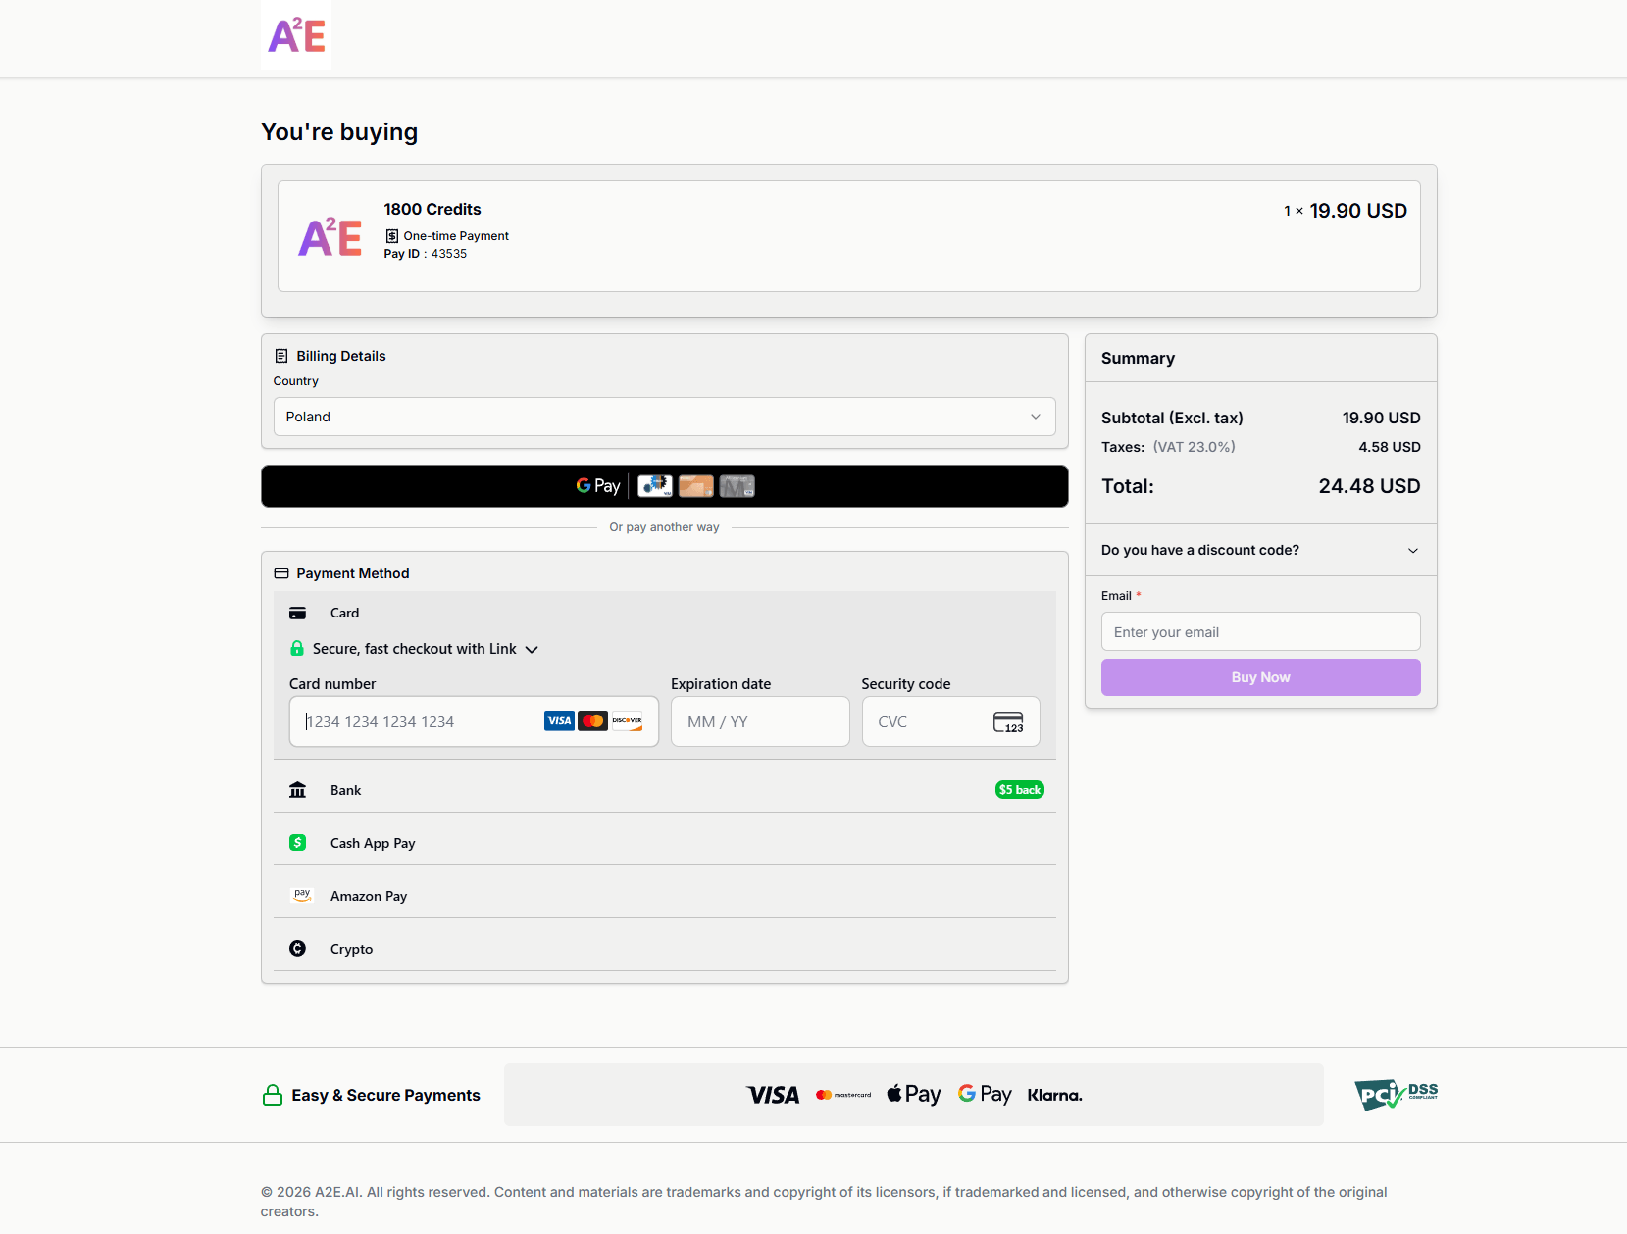The height and width of the screenshot is (1234, 1627).
Task: Click the "24.48 USD" total amount
Action: 1369,486
